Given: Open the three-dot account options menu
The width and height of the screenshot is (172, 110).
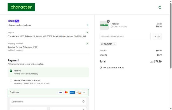Looking at the screenshot, I should pos(87,25).
